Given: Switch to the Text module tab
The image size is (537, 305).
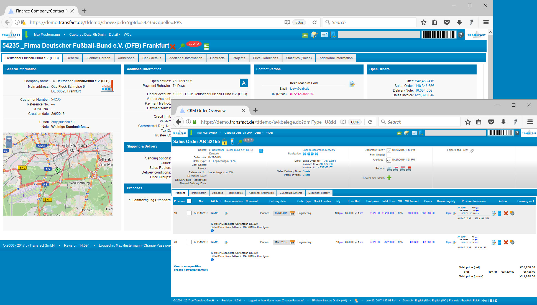Looking at the screenshot, I should pyautogui.click(x=236, y=193).
